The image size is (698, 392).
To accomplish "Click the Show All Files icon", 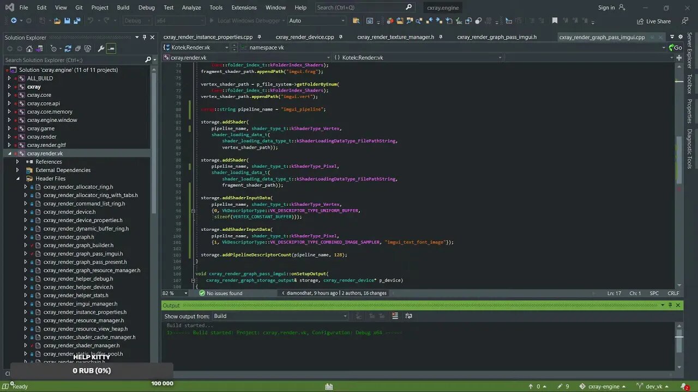I will point(87,48).
